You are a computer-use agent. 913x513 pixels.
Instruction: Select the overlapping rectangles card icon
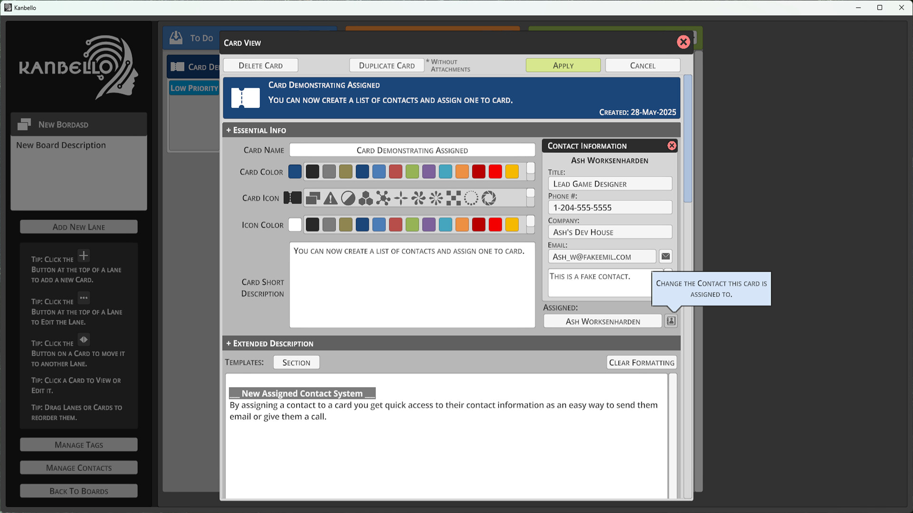tap(312, 198)
